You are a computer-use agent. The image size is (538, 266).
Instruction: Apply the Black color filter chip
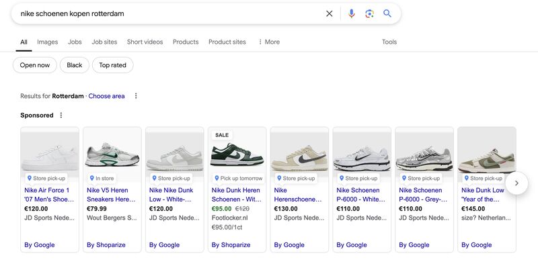coord(75,65)
